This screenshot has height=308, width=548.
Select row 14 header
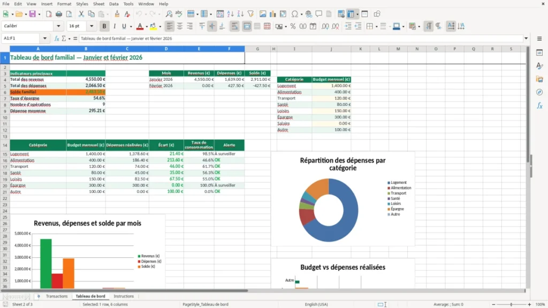pyautogui.click(x=5, y=145)
